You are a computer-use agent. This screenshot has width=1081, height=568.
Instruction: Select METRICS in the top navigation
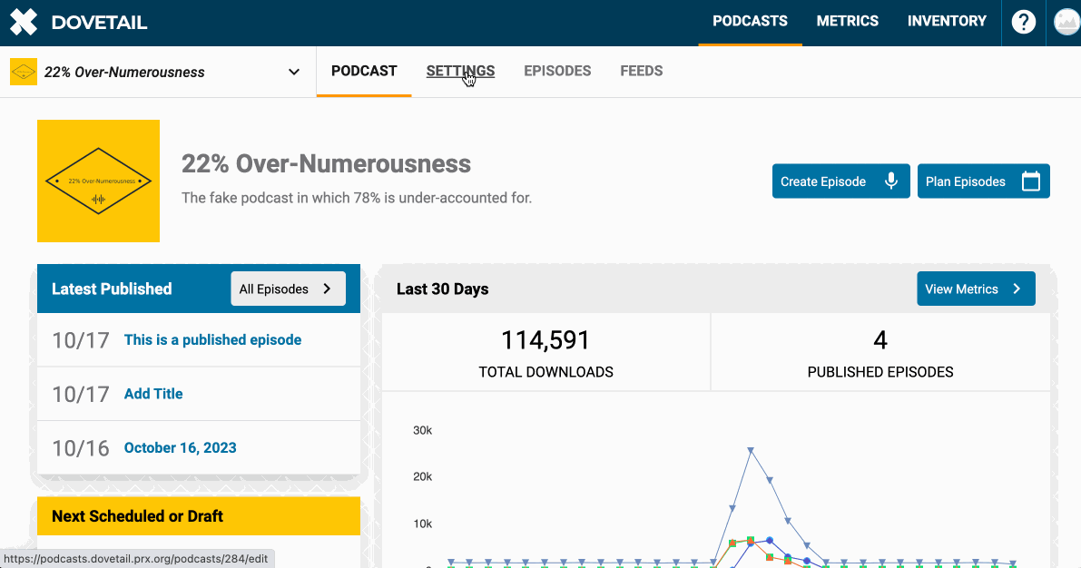coord(847,21)
